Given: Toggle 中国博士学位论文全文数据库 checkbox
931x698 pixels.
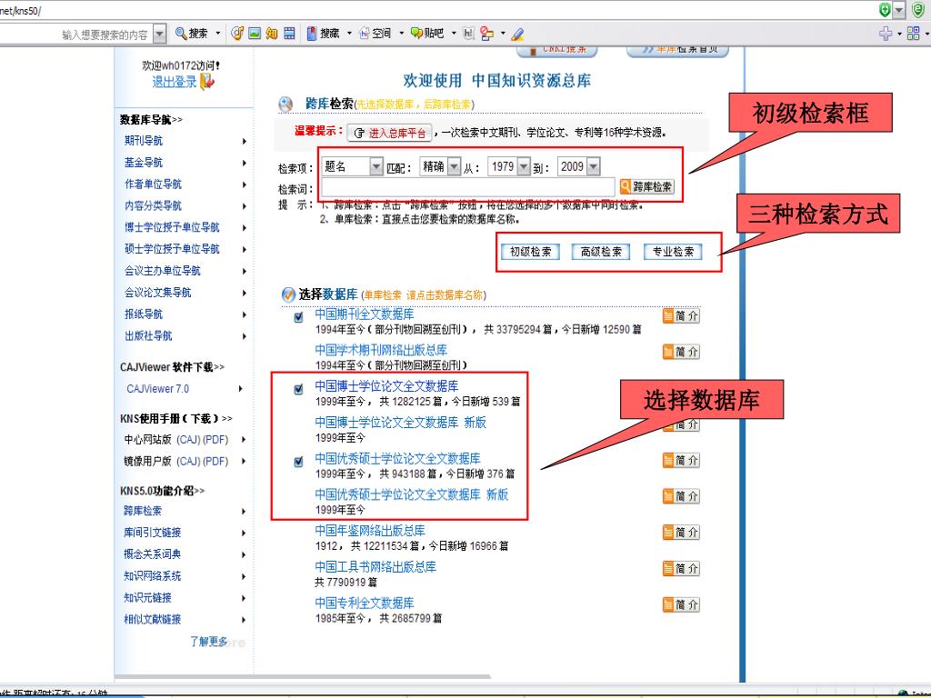Looking at the screenshot, I should click(x=298, y=389).
